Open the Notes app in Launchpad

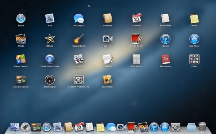[x=194, y=19]
